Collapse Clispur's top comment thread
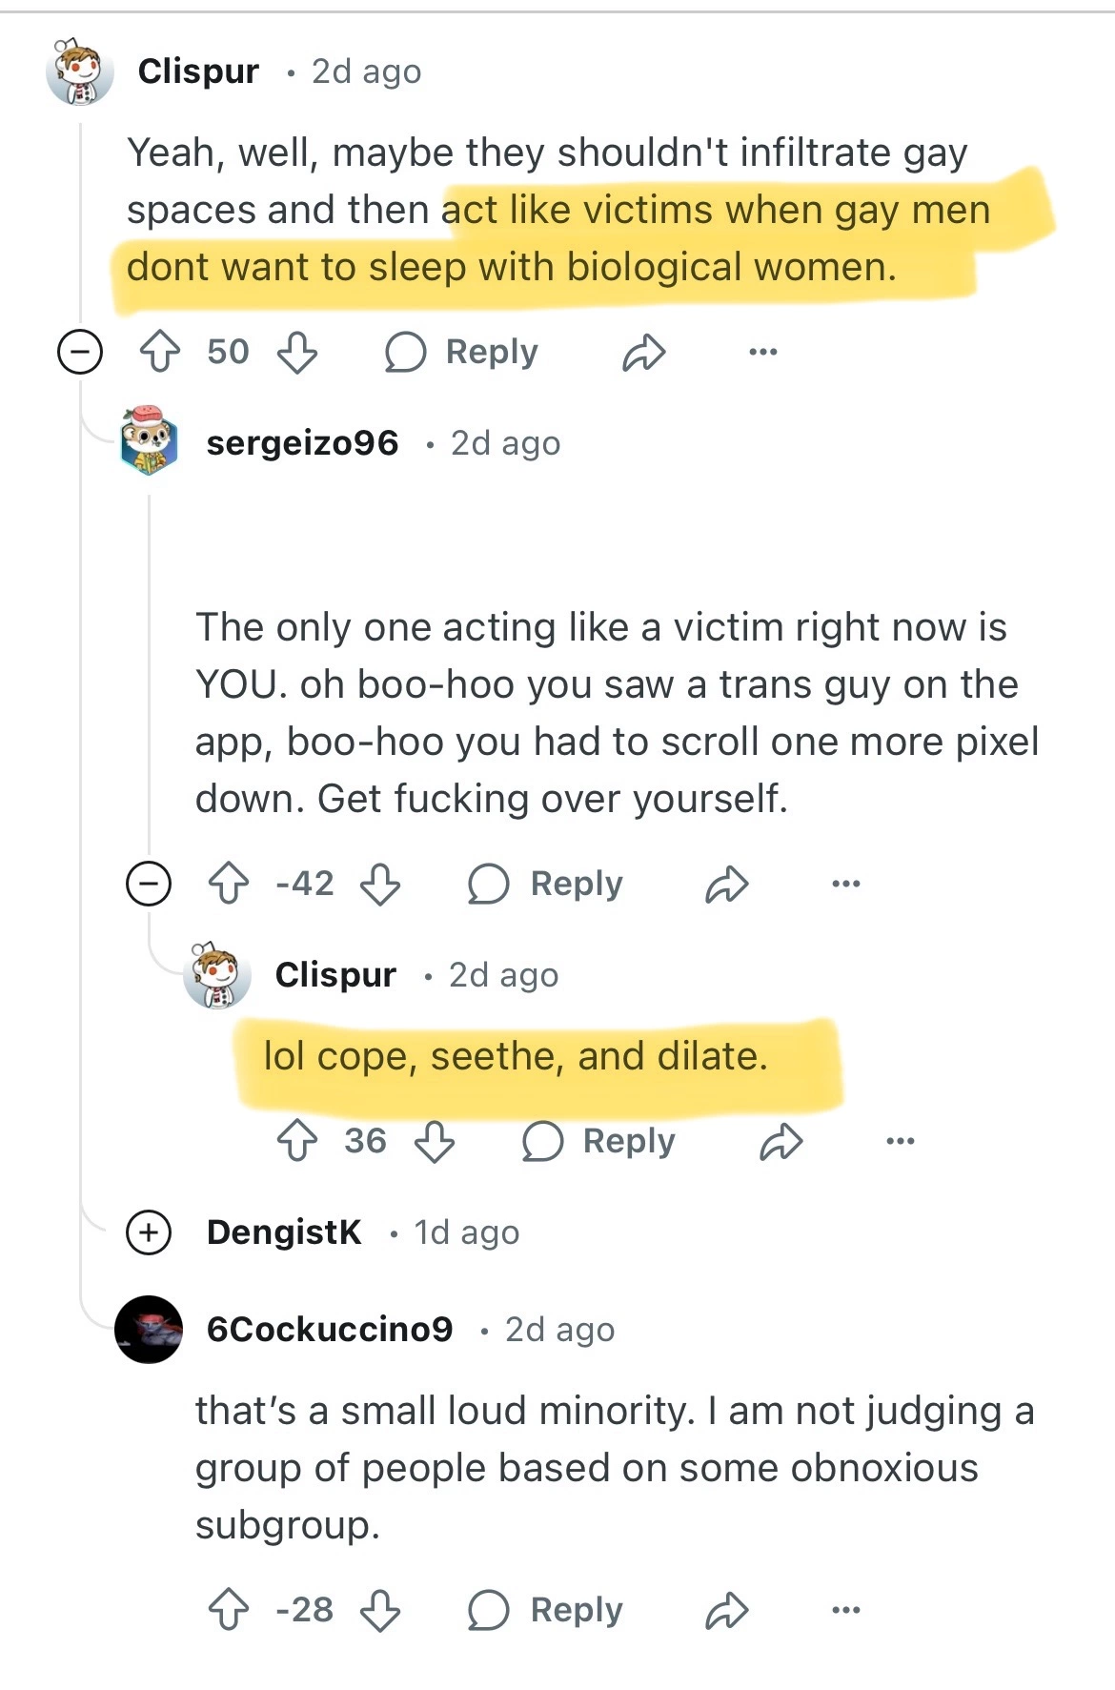 (80, 352)
